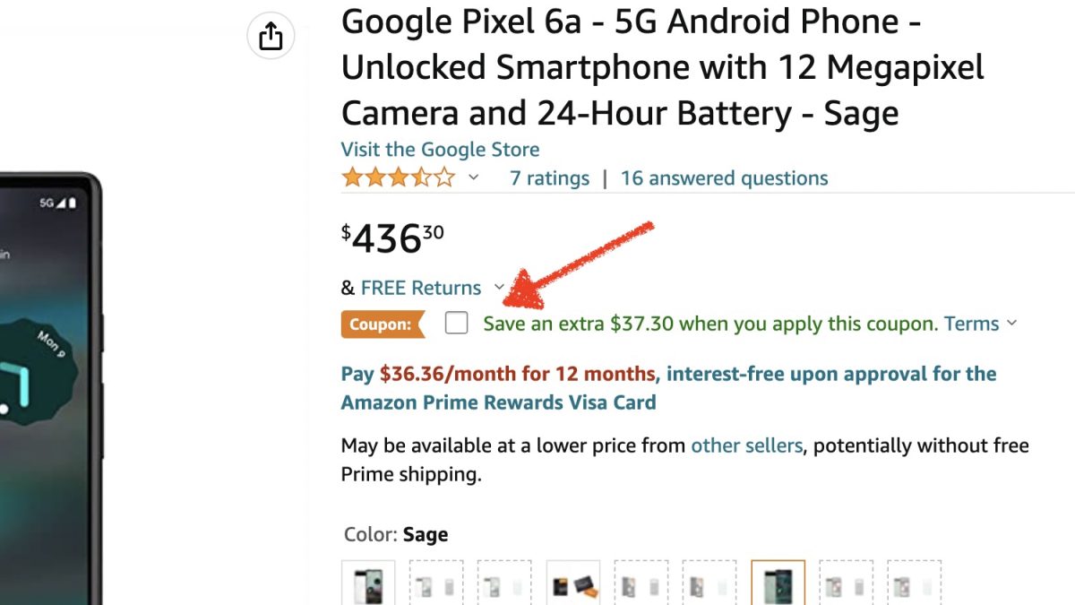Open the 7 ratings link
1075x605 pixels.
[x=549, y=178]
